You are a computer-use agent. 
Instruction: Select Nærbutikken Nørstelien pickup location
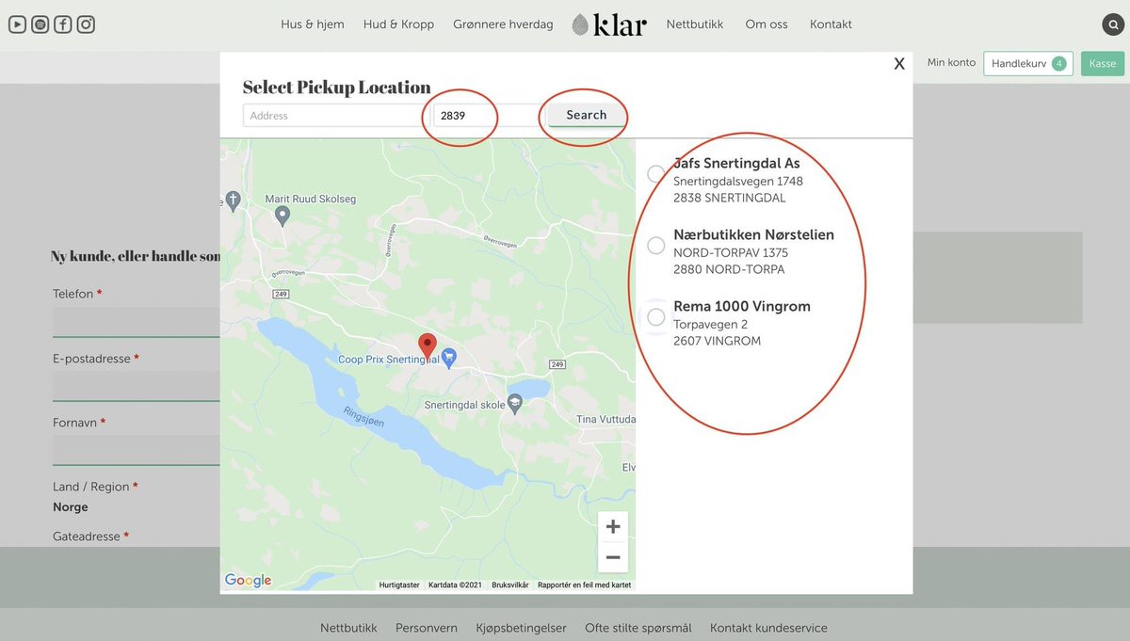(x=656, y=246)
